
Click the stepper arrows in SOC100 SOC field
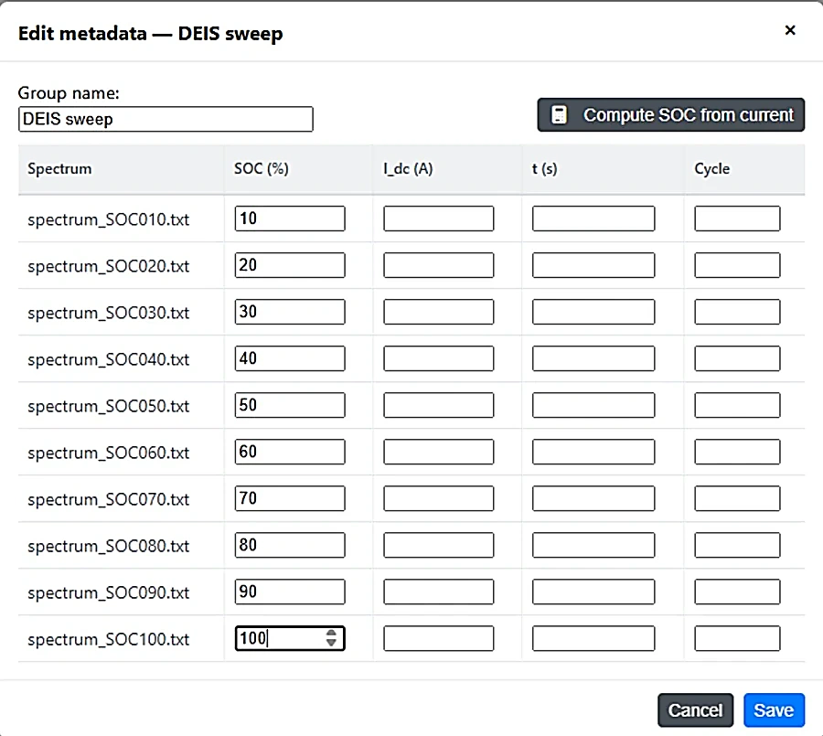[331, 638]
